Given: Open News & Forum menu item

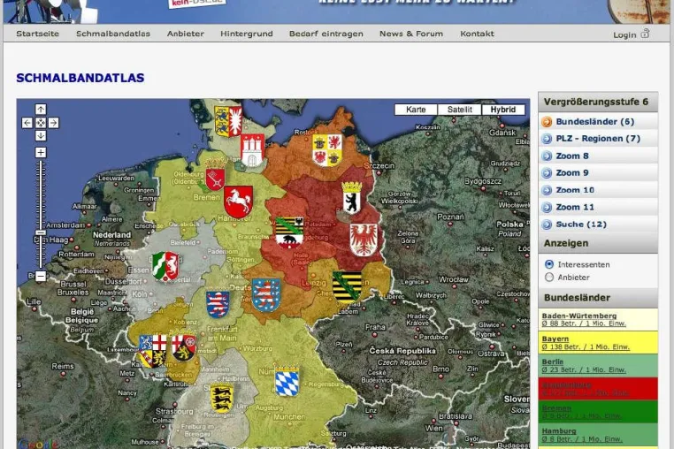Looking at the screenshot, I should click(x=411, y=34).
